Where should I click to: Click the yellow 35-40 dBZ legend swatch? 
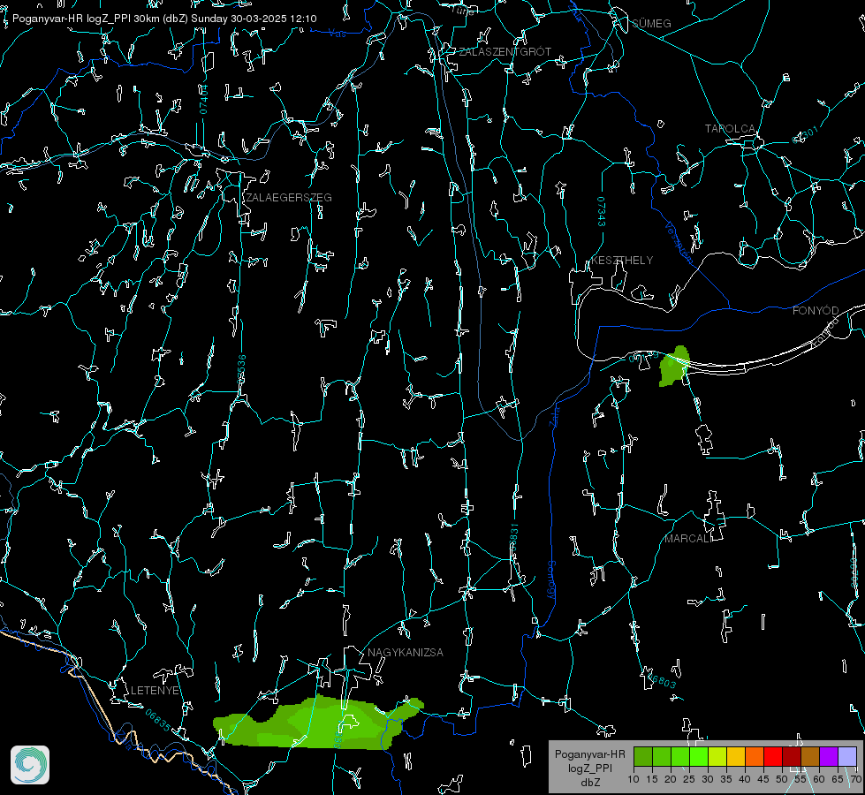tap(736, 756)
